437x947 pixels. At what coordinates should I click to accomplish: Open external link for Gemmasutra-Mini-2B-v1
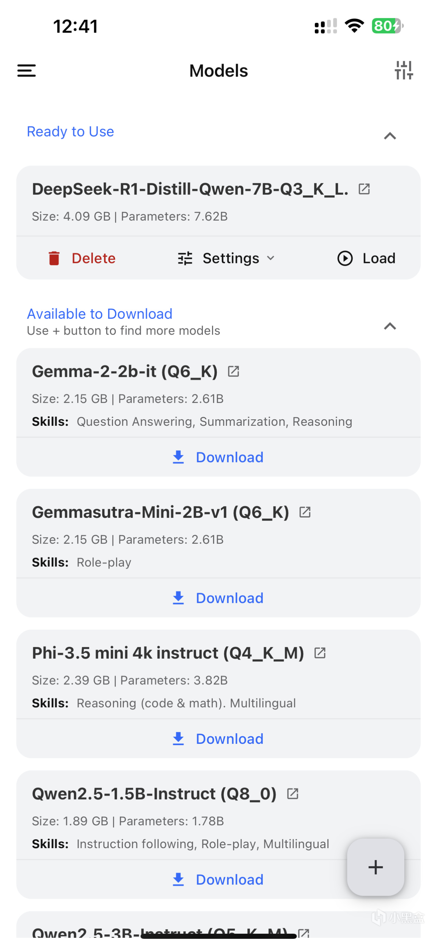pyautogui.click(x=305, y=512)
